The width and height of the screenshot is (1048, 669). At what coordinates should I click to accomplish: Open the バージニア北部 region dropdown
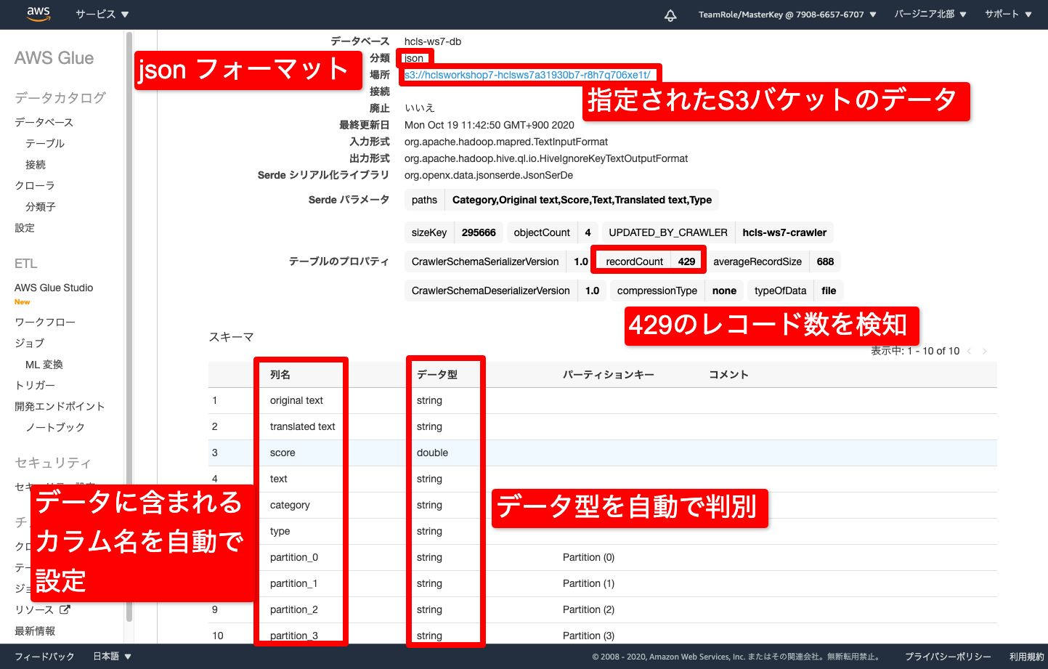click(930, 14)
